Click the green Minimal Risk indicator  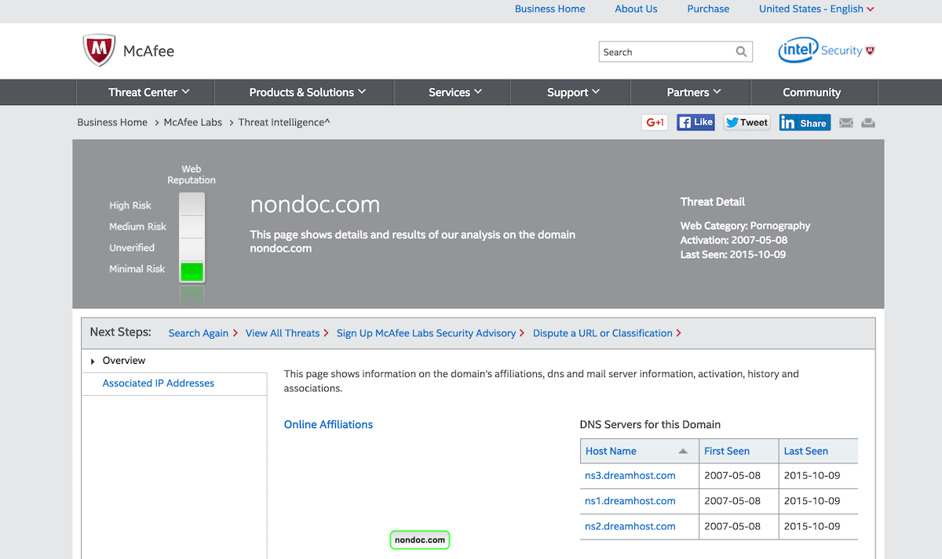(192, 272)
